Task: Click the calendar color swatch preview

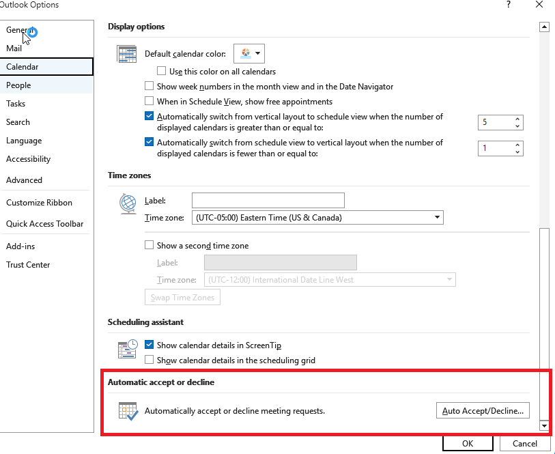Action: pos(244,53)
